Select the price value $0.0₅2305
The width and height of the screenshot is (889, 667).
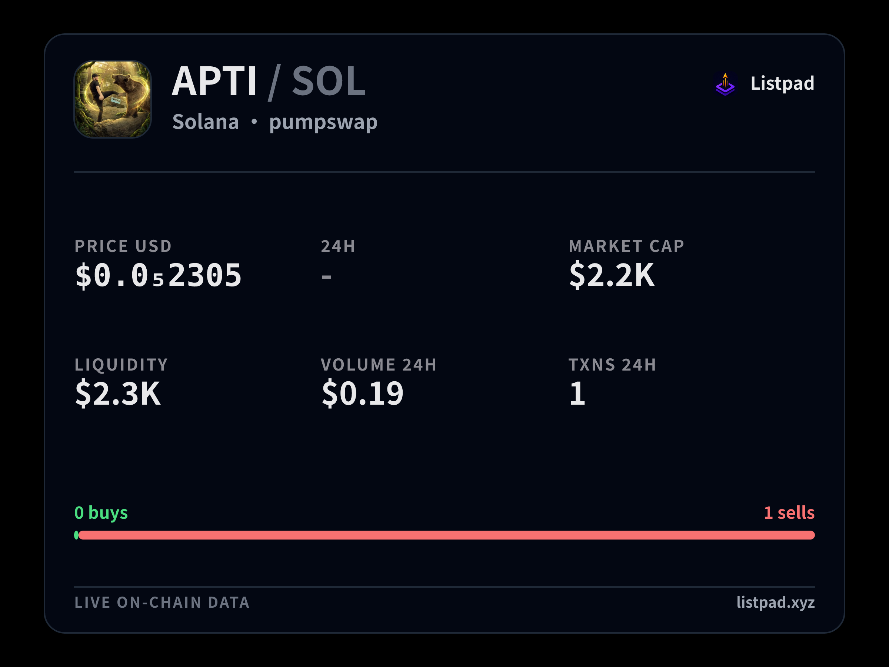tap(158, 275)
